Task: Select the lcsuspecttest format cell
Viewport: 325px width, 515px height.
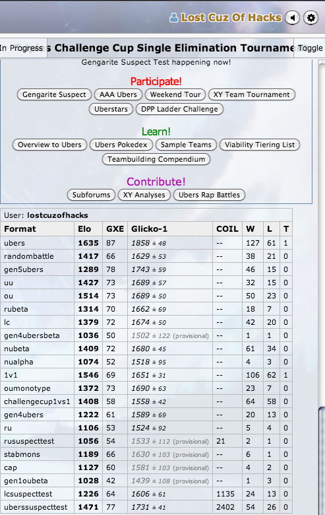Action: [x=38, y=494]
